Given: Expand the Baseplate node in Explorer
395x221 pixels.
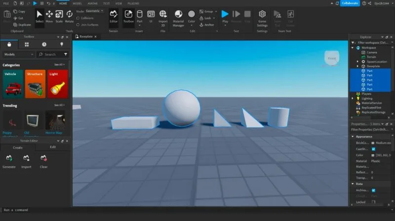Looking at the screenshot, I should point(357,66).
